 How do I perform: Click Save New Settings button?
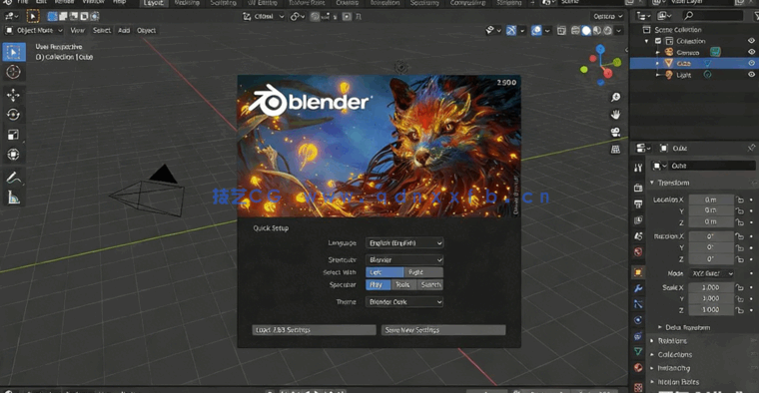pos(443,330)
